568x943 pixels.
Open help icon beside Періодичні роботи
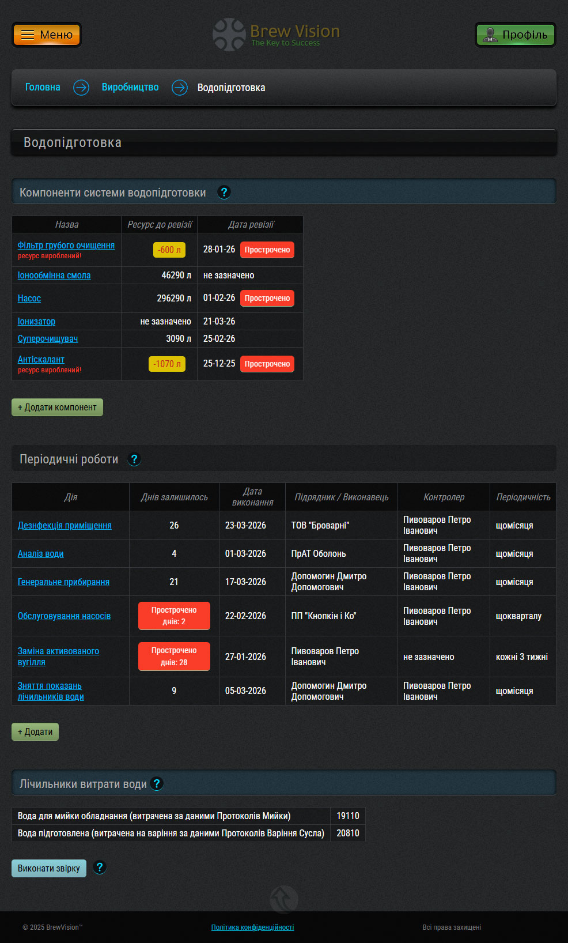pos(134,459)
